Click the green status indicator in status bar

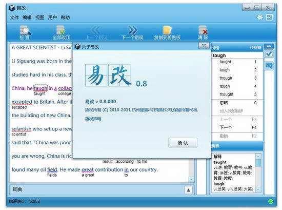click(271, 201)
